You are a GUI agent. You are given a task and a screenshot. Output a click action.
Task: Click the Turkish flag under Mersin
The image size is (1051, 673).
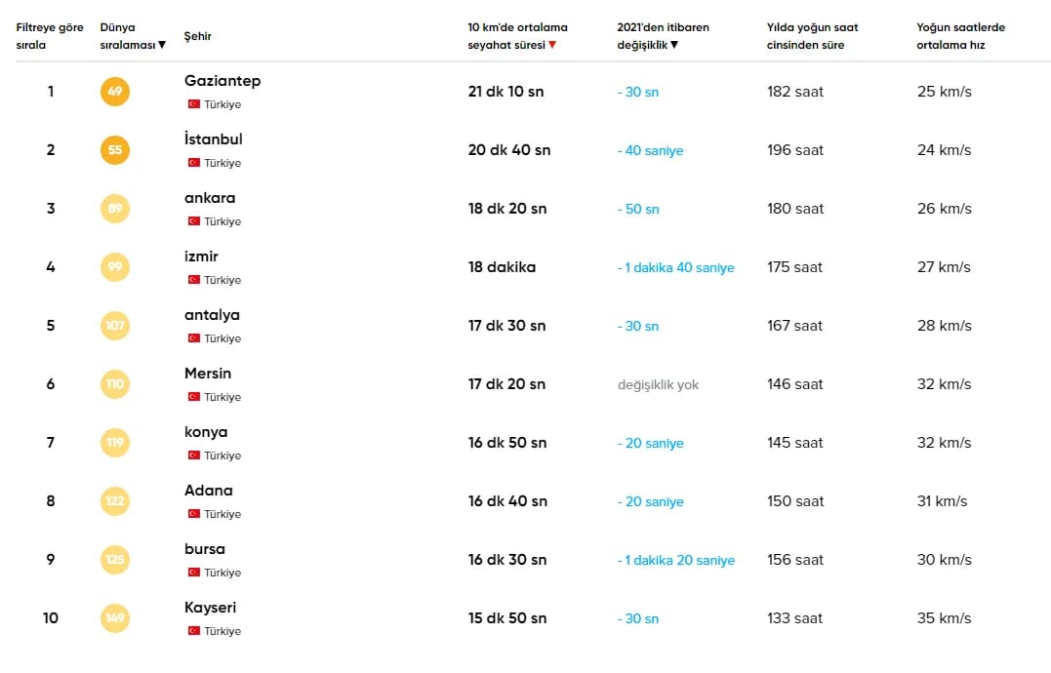coord(194,397)
